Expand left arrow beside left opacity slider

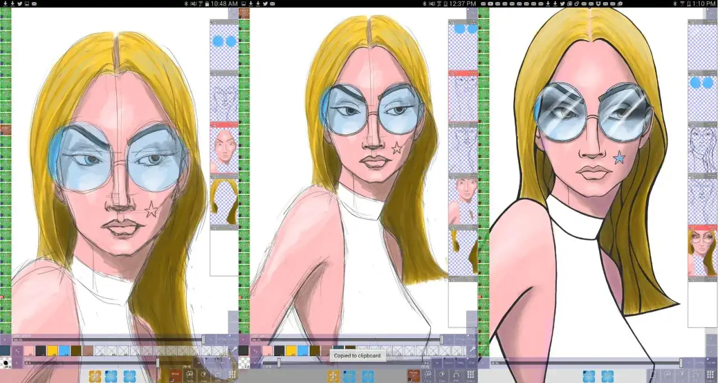tap(5, 339)
